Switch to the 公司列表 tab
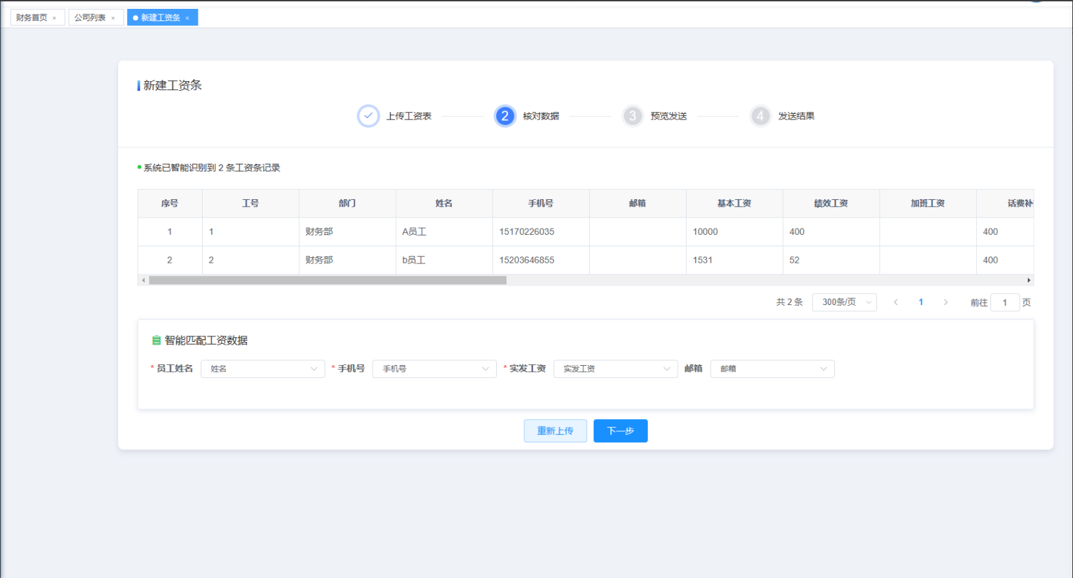The width and height of the screenshot is (1073, 578). (89, 18)
